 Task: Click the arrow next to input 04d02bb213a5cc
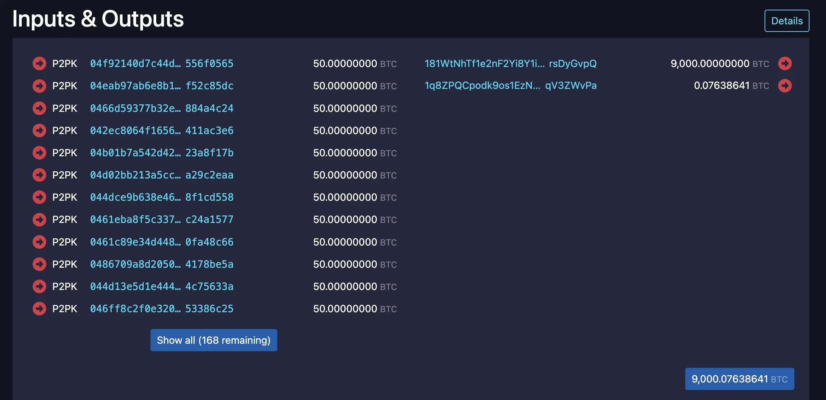click(40, 175)
